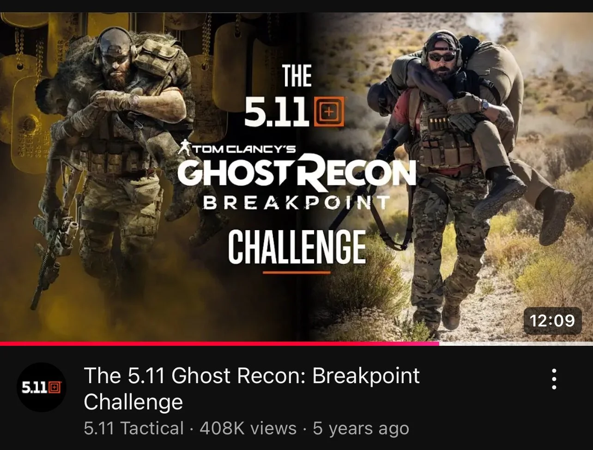
Task: Open the three-dot video options menu
Action: [554, 379]
